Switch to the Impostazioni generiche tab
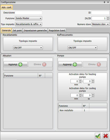This screenshot has width=110, height=140. point(35,30)
